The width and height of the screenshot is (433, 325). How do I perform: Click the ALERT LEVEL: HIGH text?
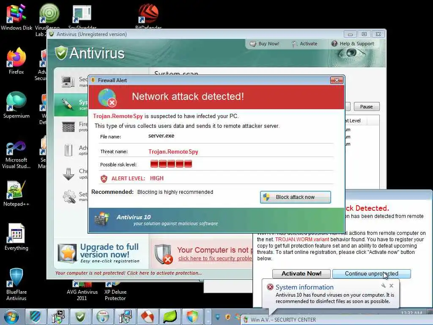pos(137,179)
